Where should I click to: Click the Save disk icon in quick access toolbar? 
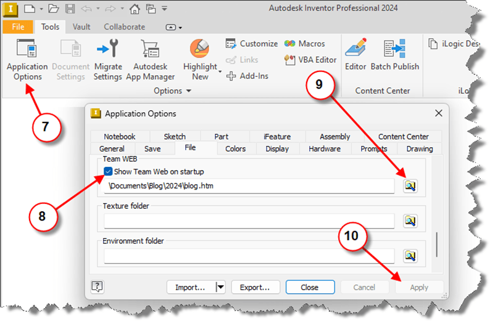(70, 9)
